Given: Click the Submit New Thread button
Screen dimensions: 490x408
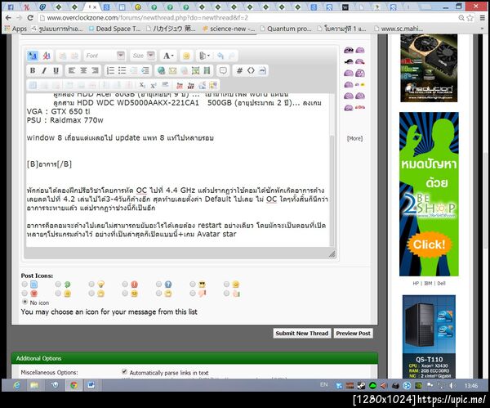Looking at the screenshot, I should click(301, 334).
